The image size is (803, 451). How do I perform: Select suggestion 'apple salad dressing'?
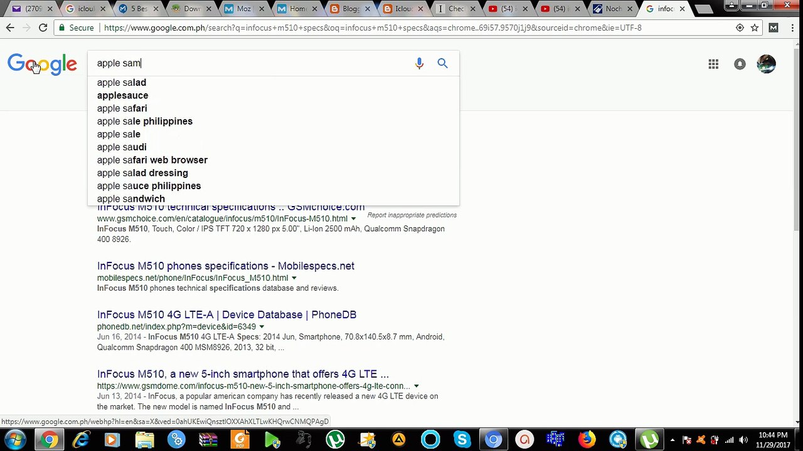coord(273,173)
